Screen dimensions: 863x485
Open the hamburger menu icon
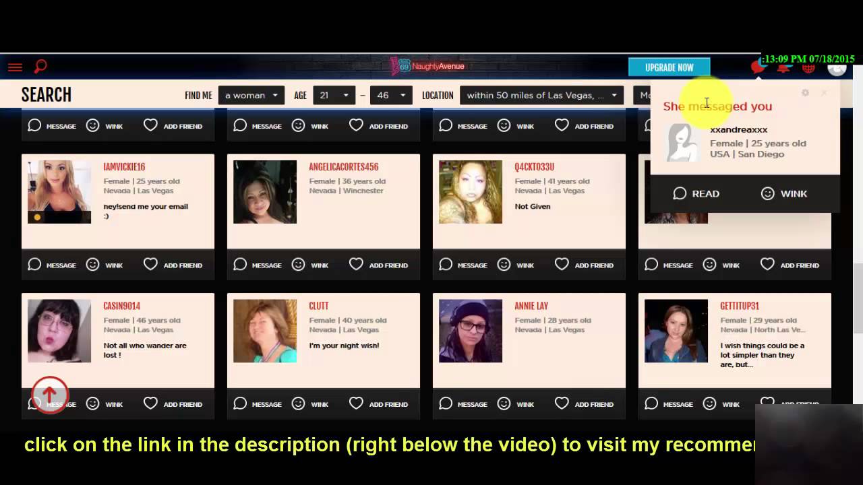[x=15, y=67]
